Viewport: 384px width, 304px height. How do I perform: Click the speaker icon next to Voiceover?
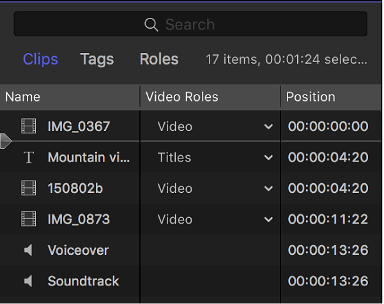coord(28,250)
